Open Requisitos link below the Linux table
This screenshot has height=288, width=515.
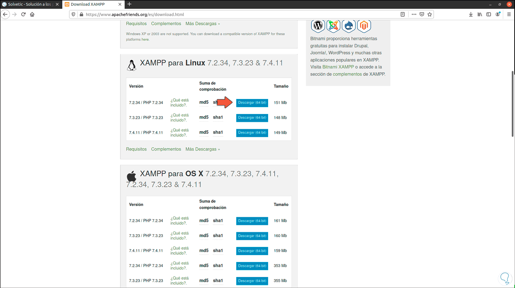click(136, 149)
